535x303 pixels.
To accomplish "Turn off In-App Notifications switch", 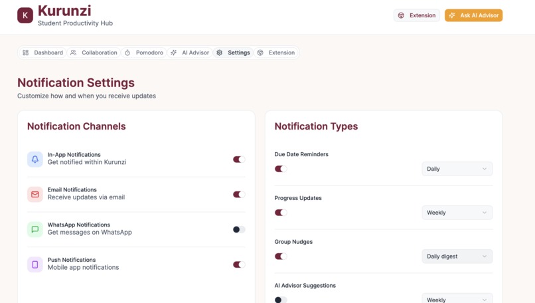I will pos(239,159).
